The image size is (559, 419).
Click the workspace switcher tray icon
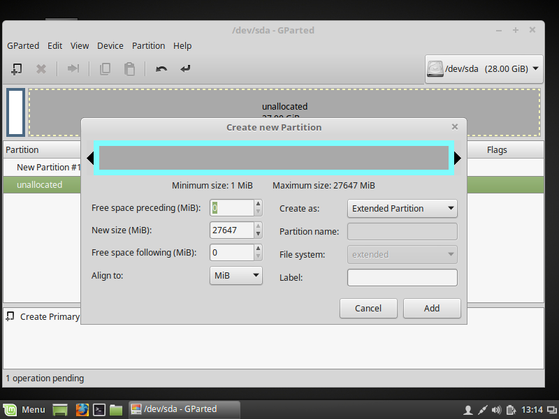click(552, 410)
